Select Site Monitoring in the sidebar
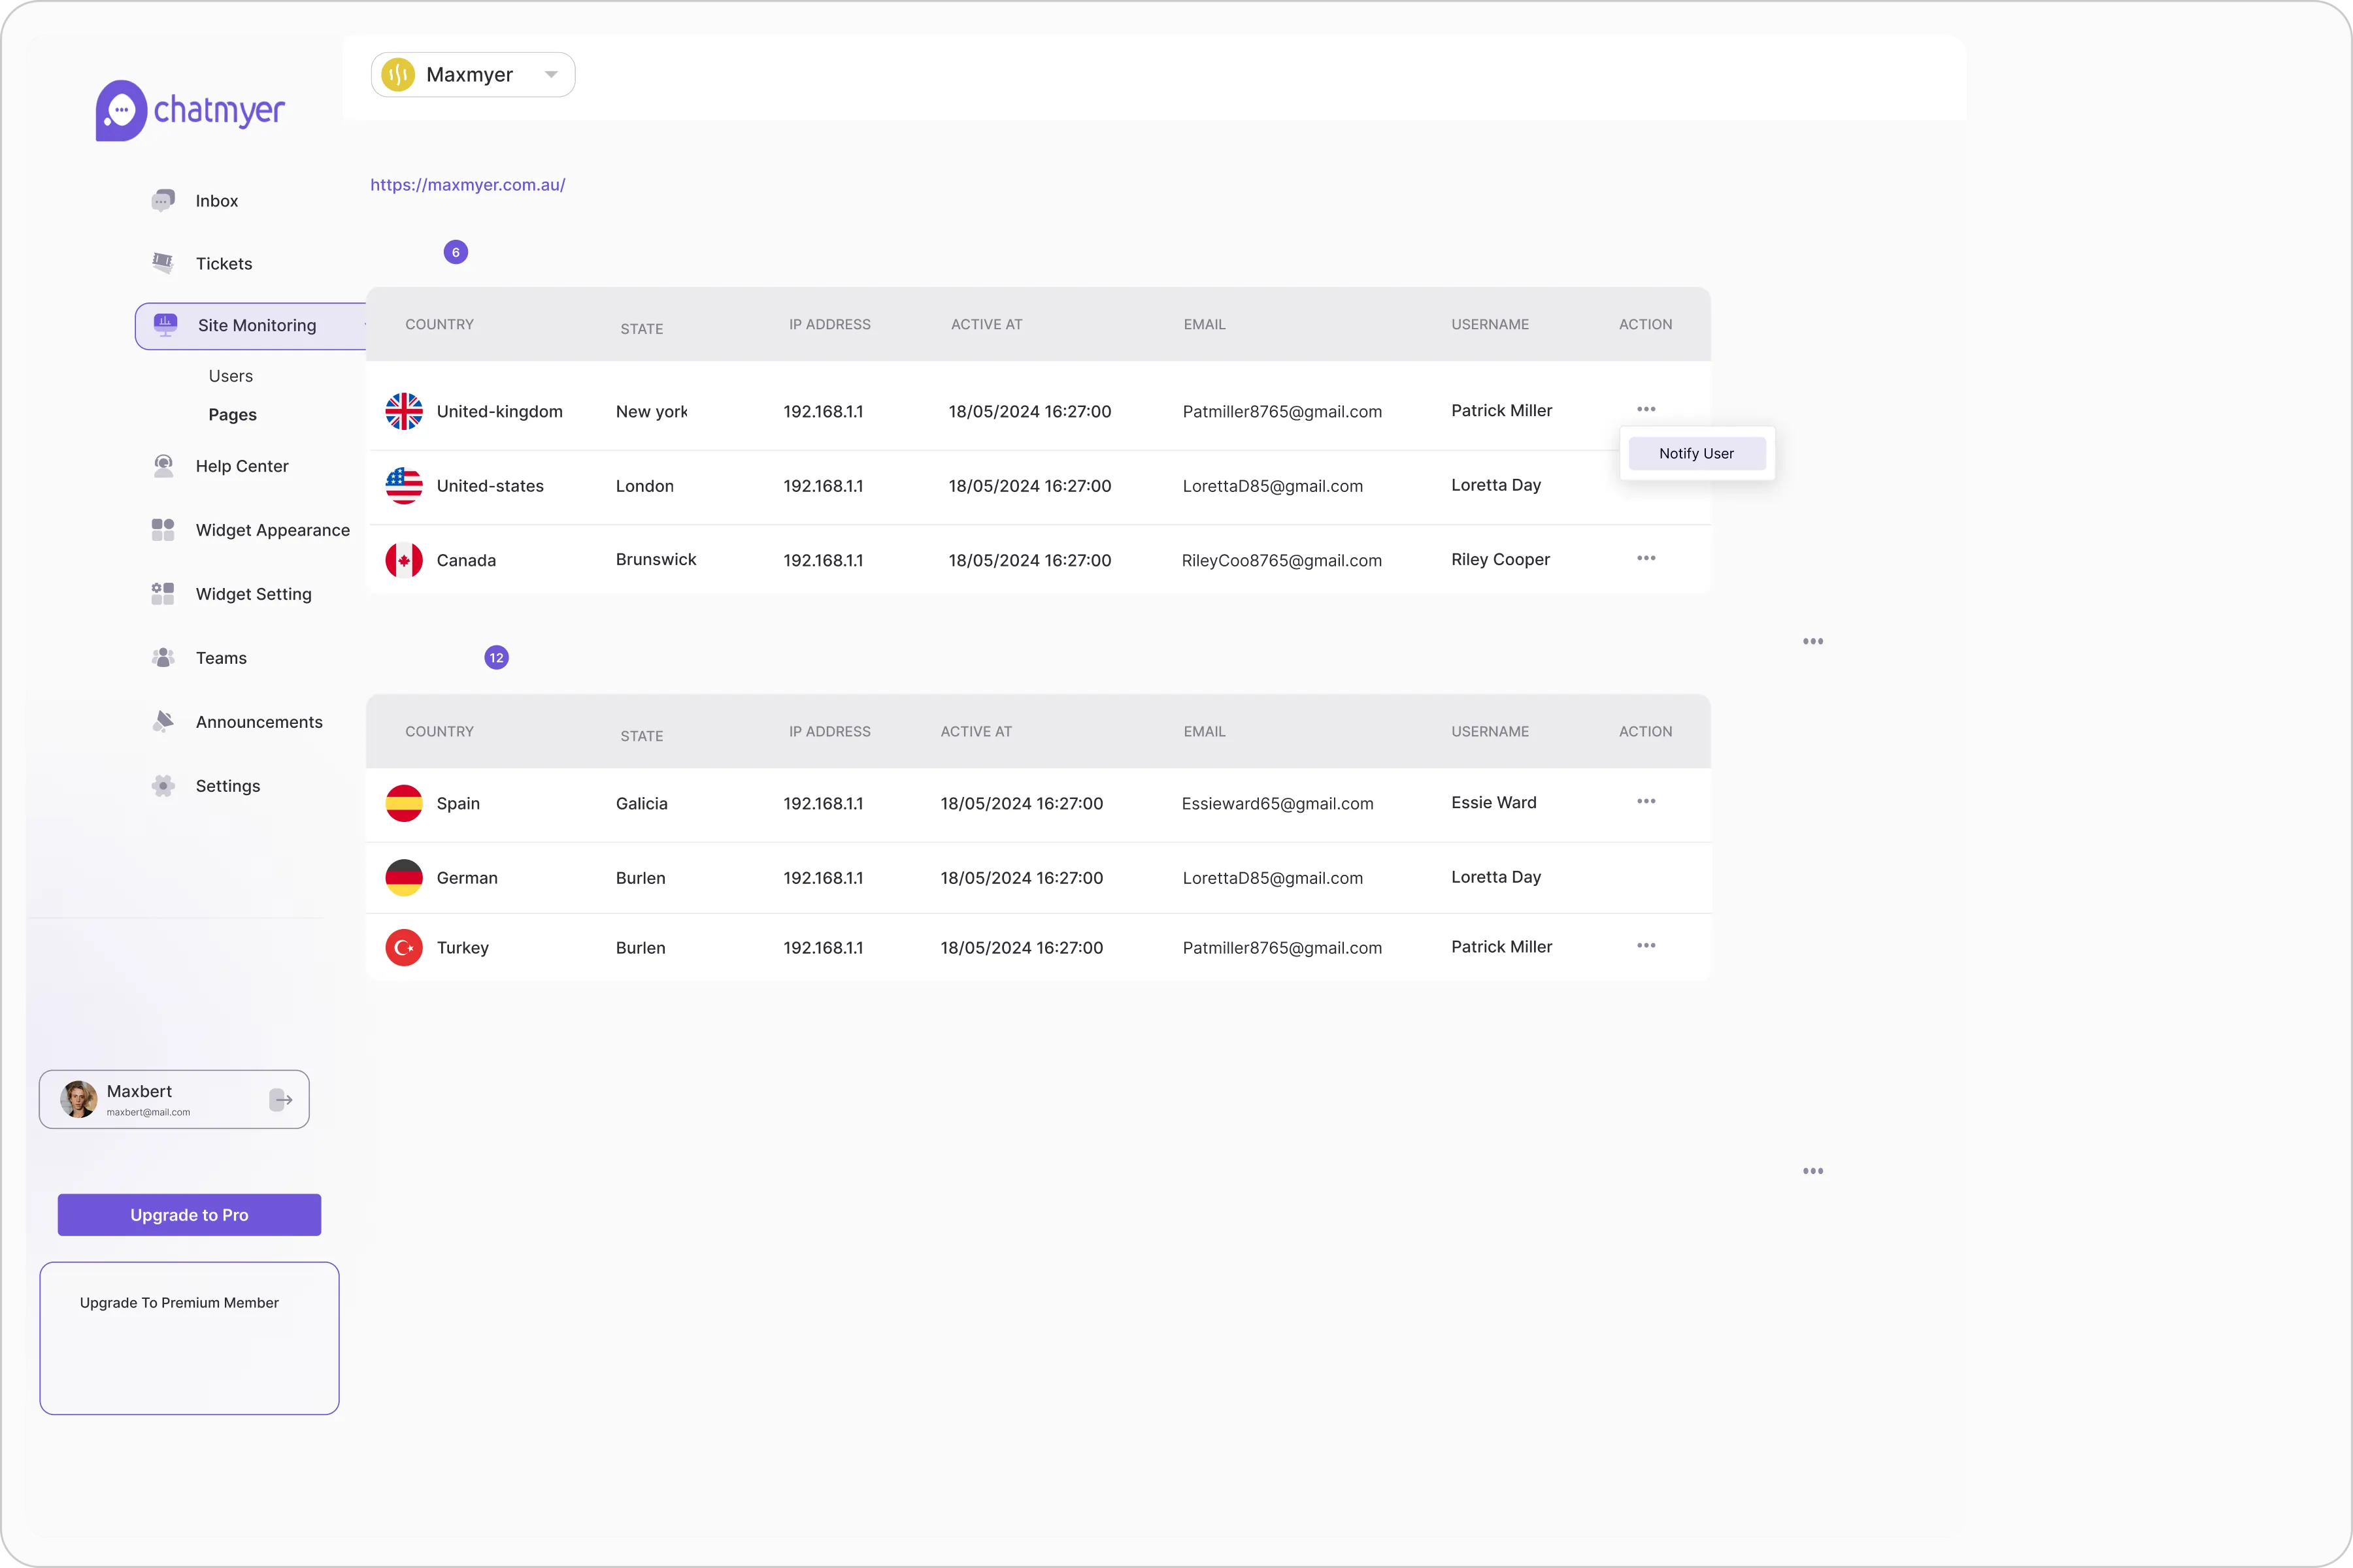2353x1568 pixels. pos(256,326)
